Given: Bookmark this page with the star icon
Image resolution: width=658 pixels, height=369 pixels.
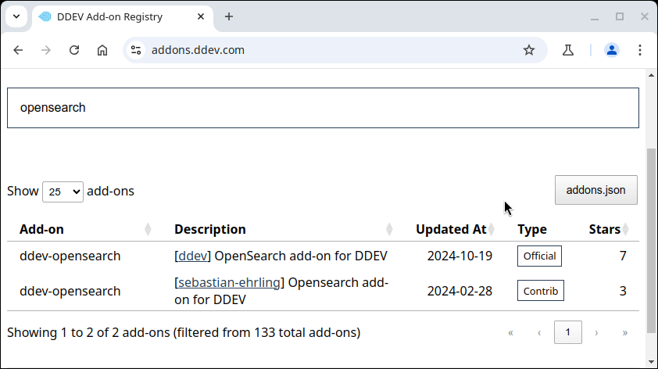Looking at the screenshot, I should [x=529, y=50].
